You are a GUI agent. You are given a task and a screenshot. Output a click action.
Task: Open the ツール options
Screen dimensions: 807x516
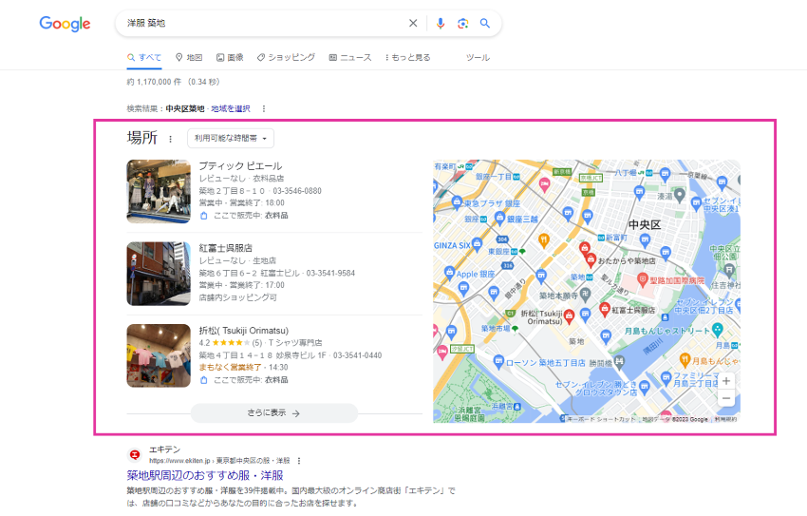click(x=478, y=58)
